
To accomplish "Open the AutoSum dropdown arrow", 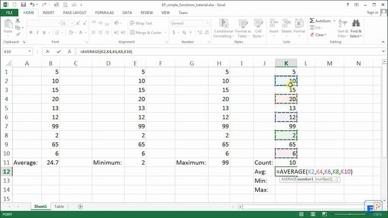I will [334, 21].
